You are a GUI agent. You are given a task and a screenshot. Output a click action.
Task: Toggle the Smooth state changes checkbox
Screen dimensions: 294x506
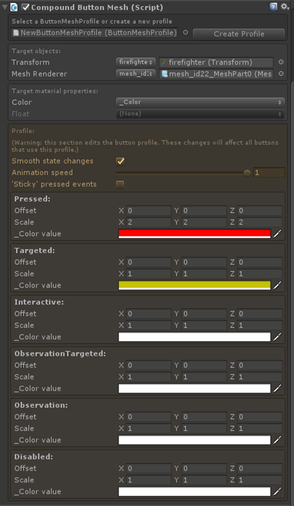pyautogui.click(x=120, y=161)
